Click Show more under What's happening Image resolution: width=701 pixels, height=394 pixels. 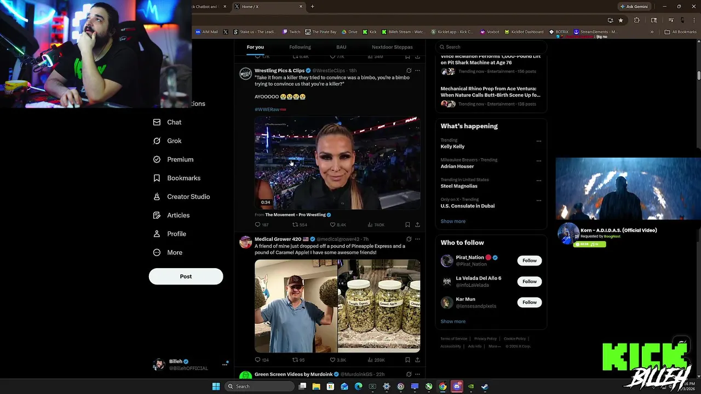[453, 221]
